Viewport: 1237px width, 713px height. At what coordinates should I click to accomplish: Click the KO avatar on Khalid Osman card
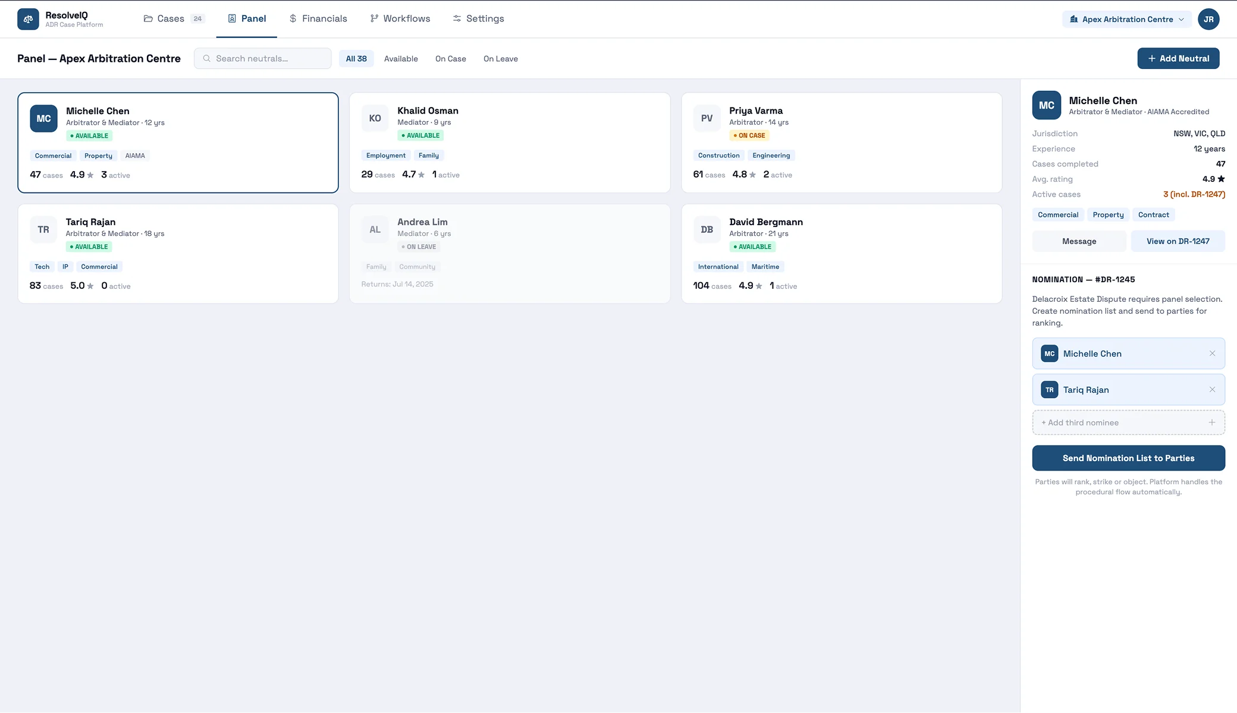click(x=375, y=118)
